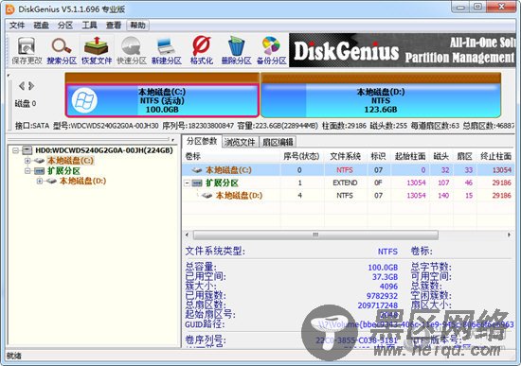Click the table scrollbar left arrow
This screenshot has width=521, height=366.
coord(187,235)
